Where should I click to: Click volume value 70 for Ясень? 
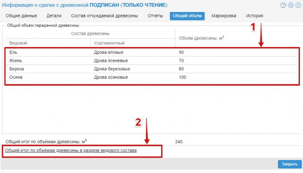coord(181,60)
